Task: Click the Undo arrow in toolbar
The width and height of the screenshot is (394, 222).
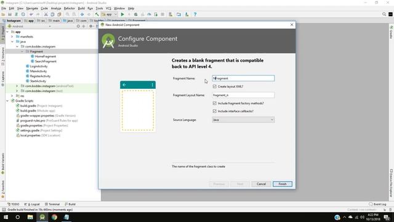Action: pos(31,14)
